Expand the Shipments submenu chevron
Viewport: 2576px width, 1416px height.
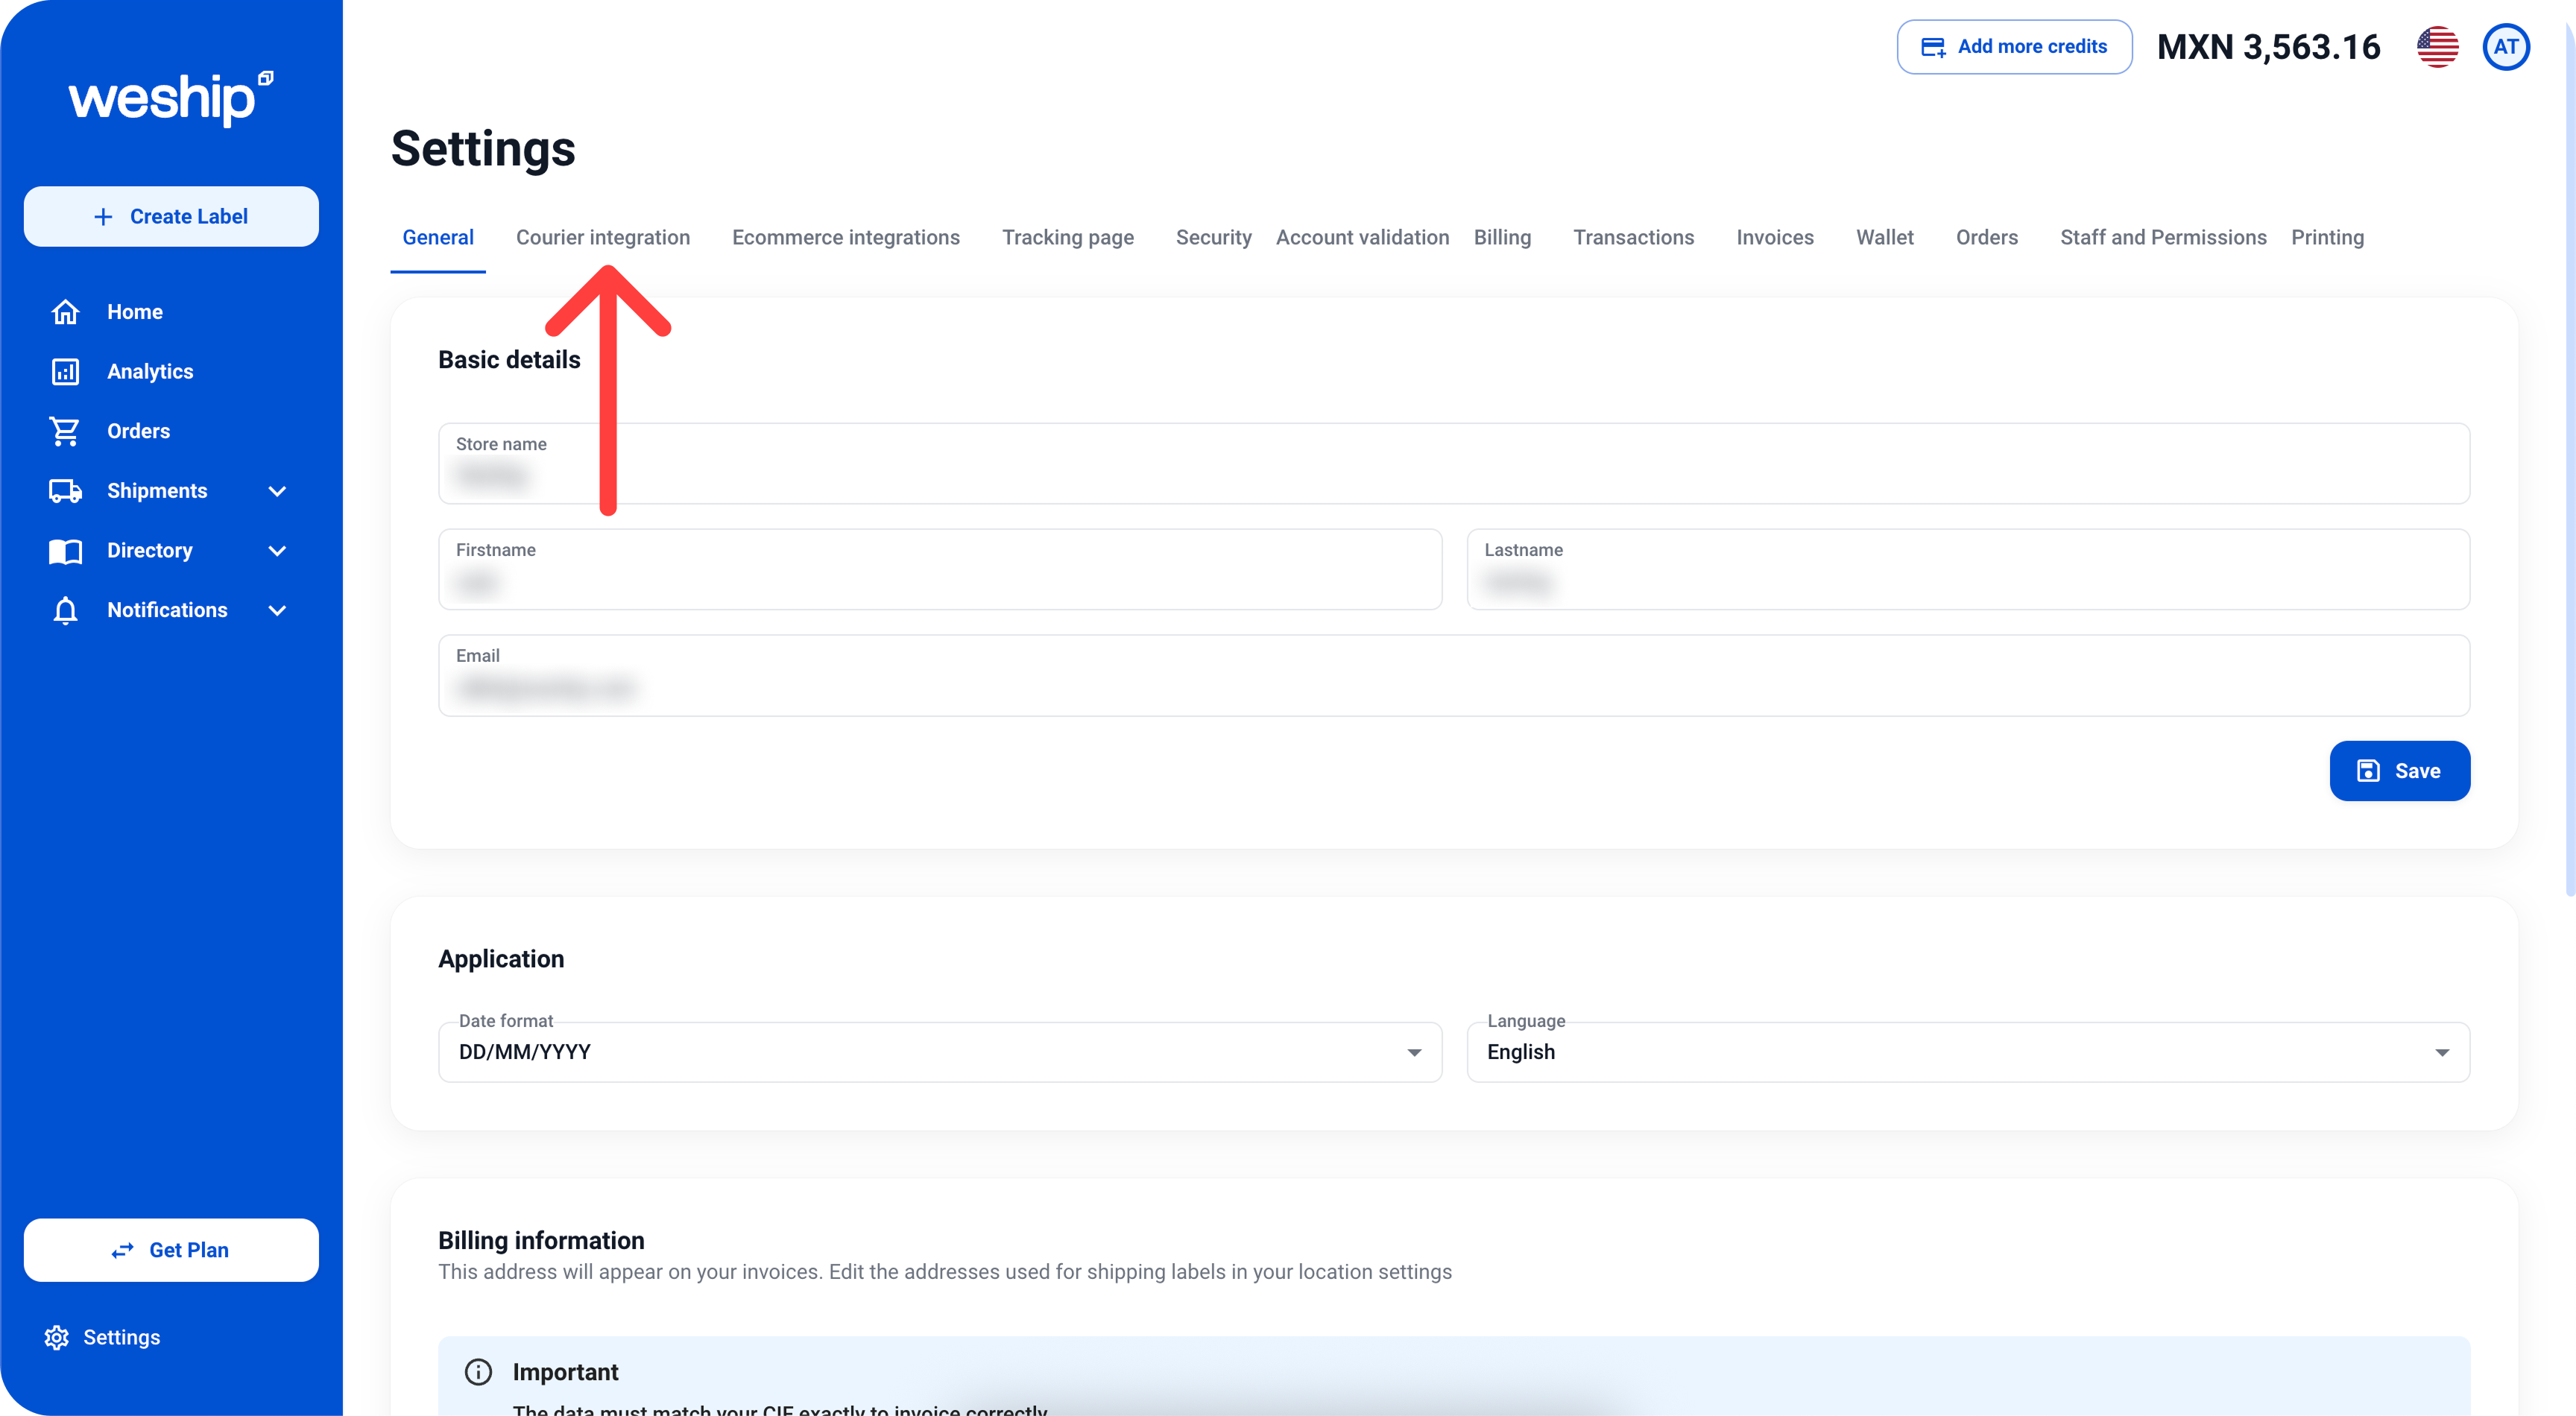(x=278, y=491)
